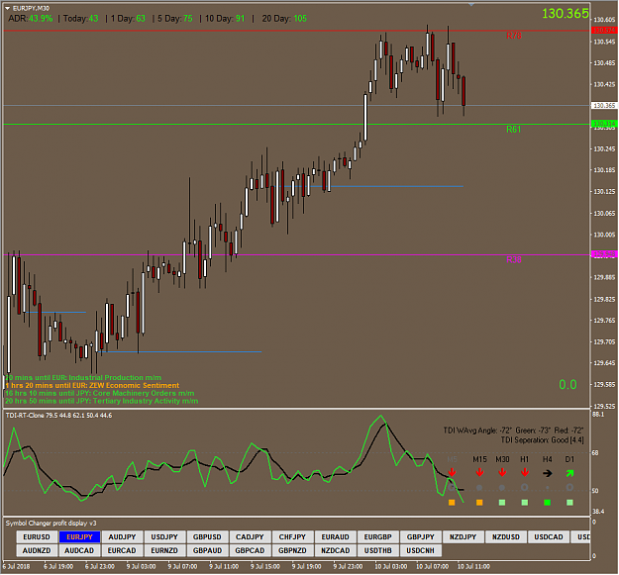The image size is (619, 575).
Task: Click the grey hollow circle under H1
Action: [x=525, y=488]
